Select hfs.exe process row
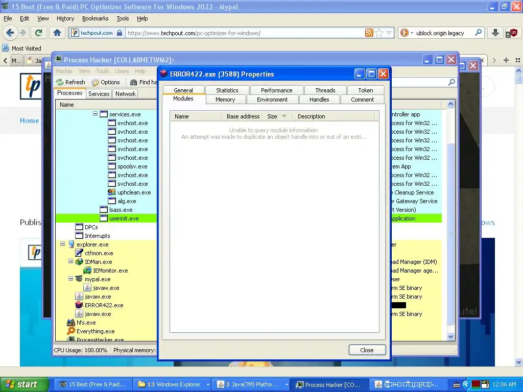523x392 pixels. pyautogui.click(x=86, y=323)
